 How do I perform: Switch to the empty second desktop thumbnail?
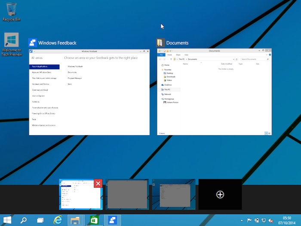coord(127,195)
